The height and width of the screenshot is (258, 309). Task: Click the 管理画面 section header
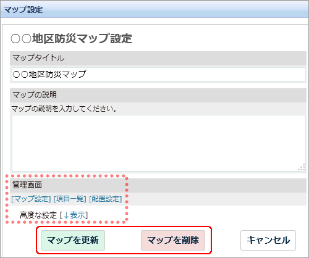[x=158, y=185]
